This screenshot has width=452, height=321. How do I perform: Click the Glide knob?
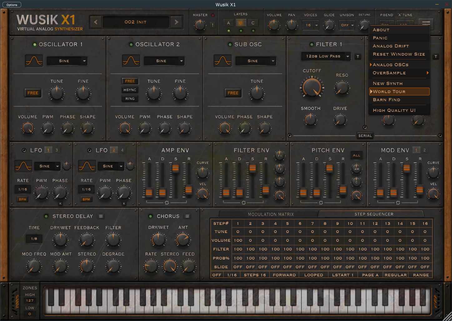pos(329,25)
